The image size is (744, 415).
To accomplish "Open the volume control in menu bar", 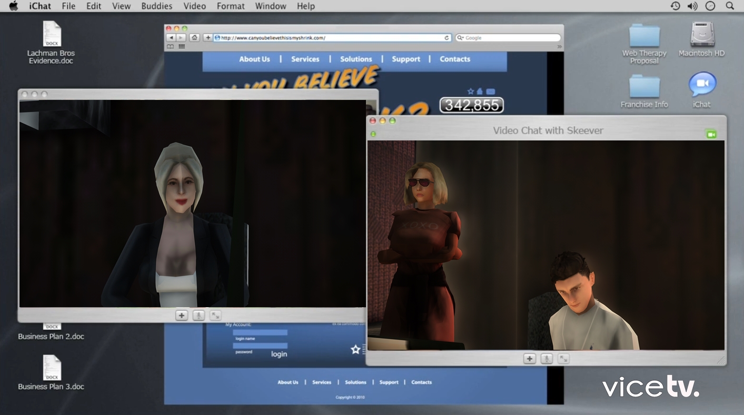I will pyautogui.click(x=692, y=6).
